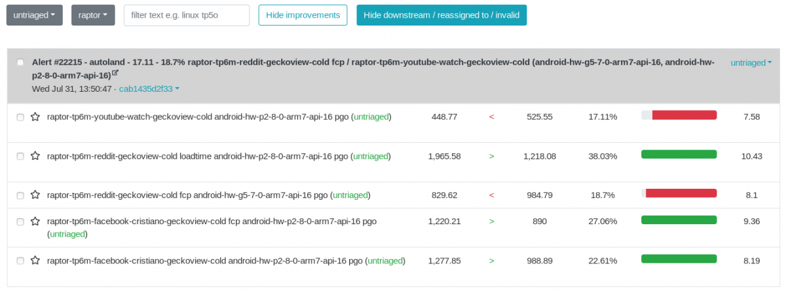Focus the filter text input field
The width and height of the screenshot is (786, 291).
pyautogui.click(x=187, y=15)
